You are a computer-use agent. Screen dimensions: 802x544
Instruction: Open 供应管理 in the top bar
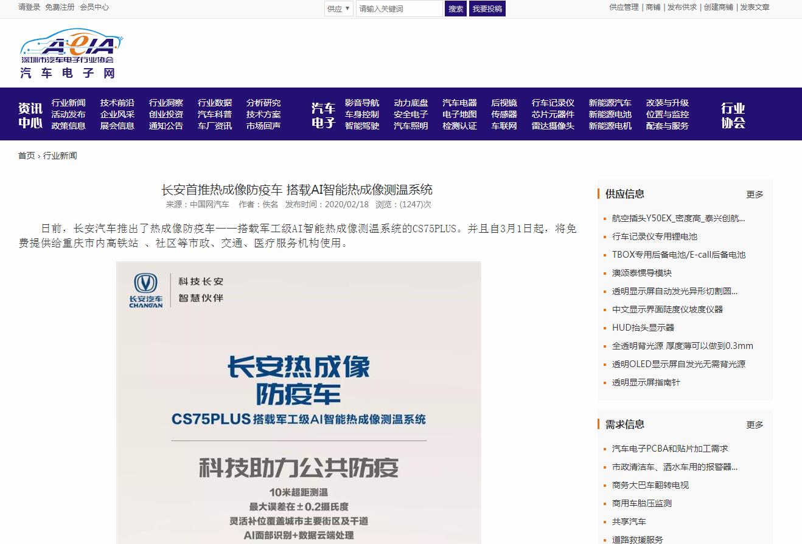click(x=624, y=7)
